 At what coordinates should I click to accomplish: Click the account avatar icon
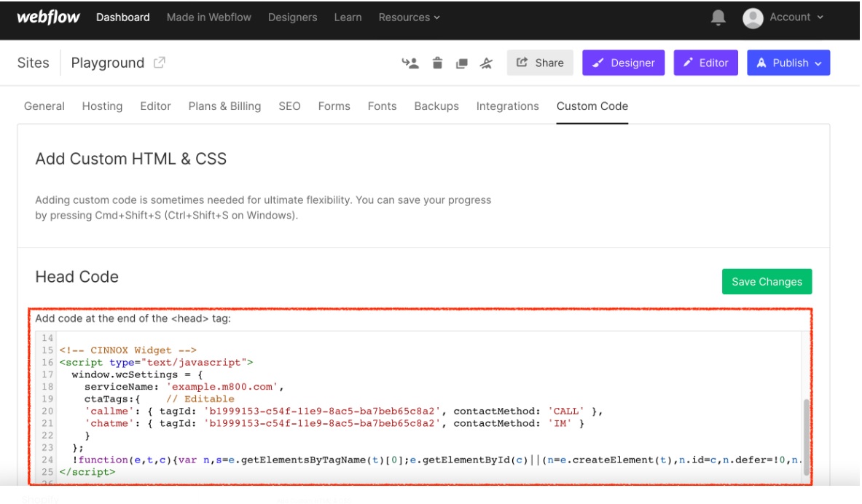753,17
